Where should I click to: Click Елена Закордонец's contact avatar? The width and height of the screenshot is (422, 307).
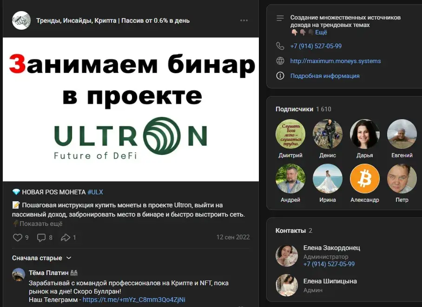(287, 256)
